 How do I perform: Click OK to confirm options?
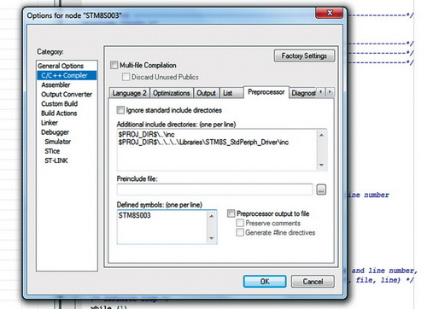tap(265, 282)
